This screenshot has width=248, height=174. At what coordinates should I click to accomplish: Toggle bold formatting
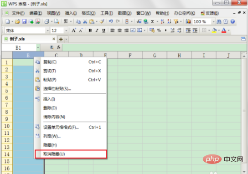(90, 31)
